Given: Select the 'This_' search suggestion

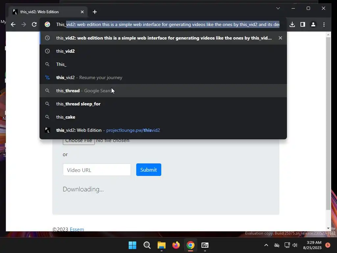Looking at the screenshot, I should [163, 64].
